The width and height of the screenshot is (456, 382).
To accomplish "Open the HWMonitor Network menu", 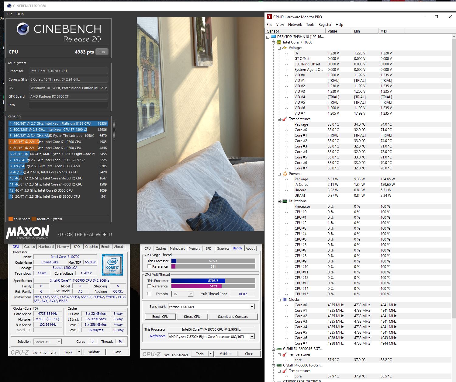I will point(295,25).
